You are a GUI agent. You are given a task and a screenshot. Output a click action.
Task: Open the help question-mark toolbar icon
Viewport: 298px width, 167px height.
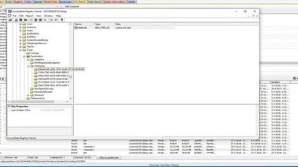62,20
